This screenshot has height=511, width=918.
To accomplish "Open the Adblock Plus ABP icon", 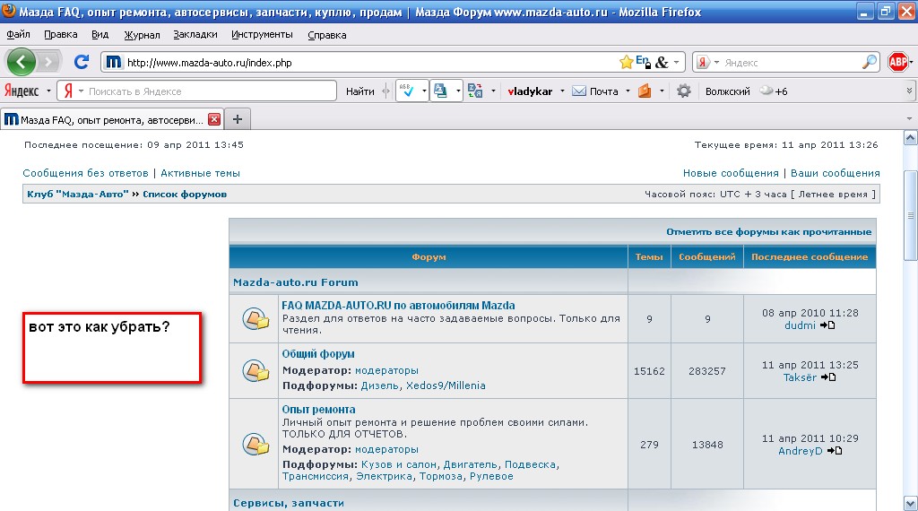I will (898, 62).
